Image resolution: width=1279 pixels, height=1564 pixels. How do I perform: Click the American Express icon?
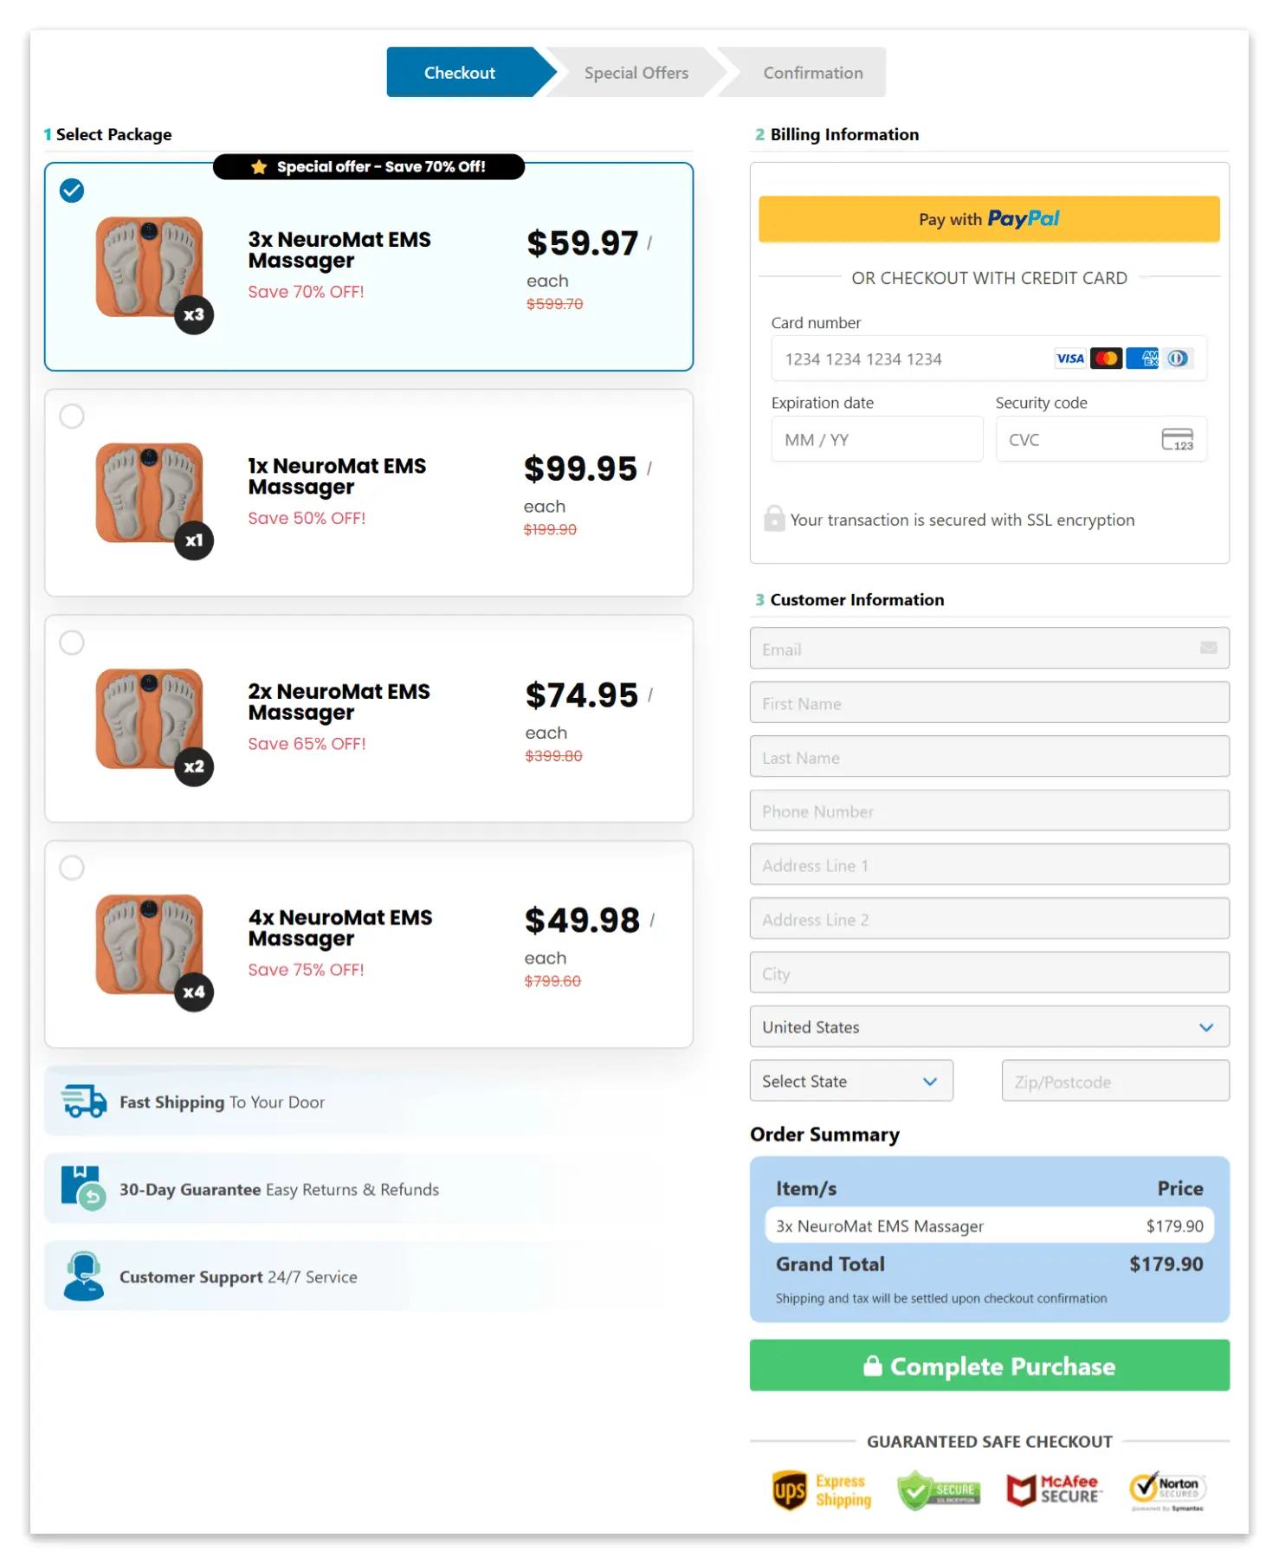tap(1142, 358)
